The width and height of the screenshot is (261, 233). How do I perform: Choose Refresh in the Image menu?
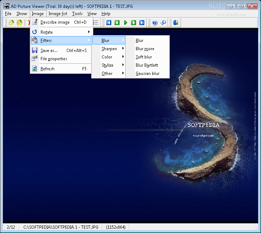[61, 68]
